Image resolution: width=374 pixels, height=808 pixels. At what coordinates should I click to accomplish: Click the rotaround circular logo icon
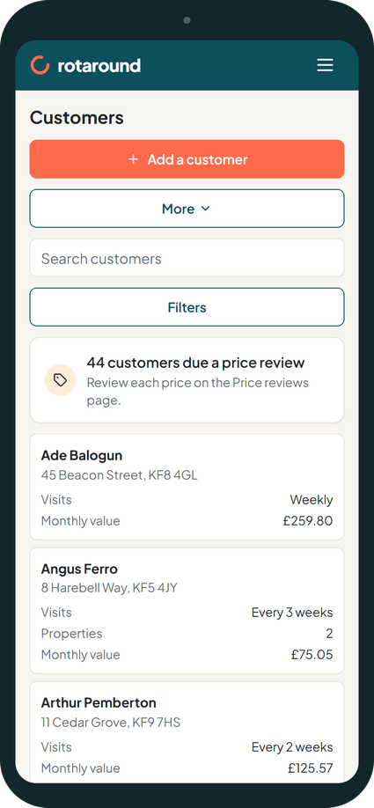pyautogui.click(x=40, y=65)
